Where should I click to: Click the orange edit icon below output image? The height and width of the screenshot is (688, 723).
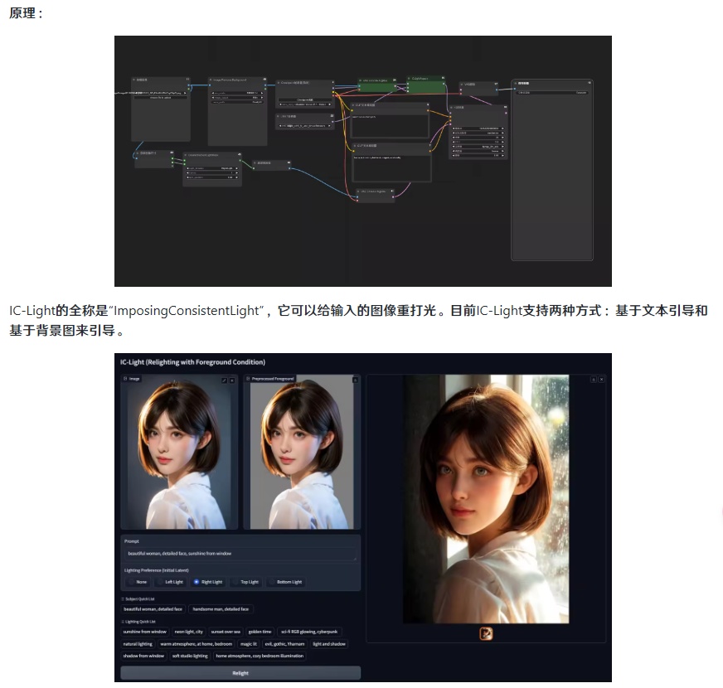pyautogui.click(x=486, y=633)
